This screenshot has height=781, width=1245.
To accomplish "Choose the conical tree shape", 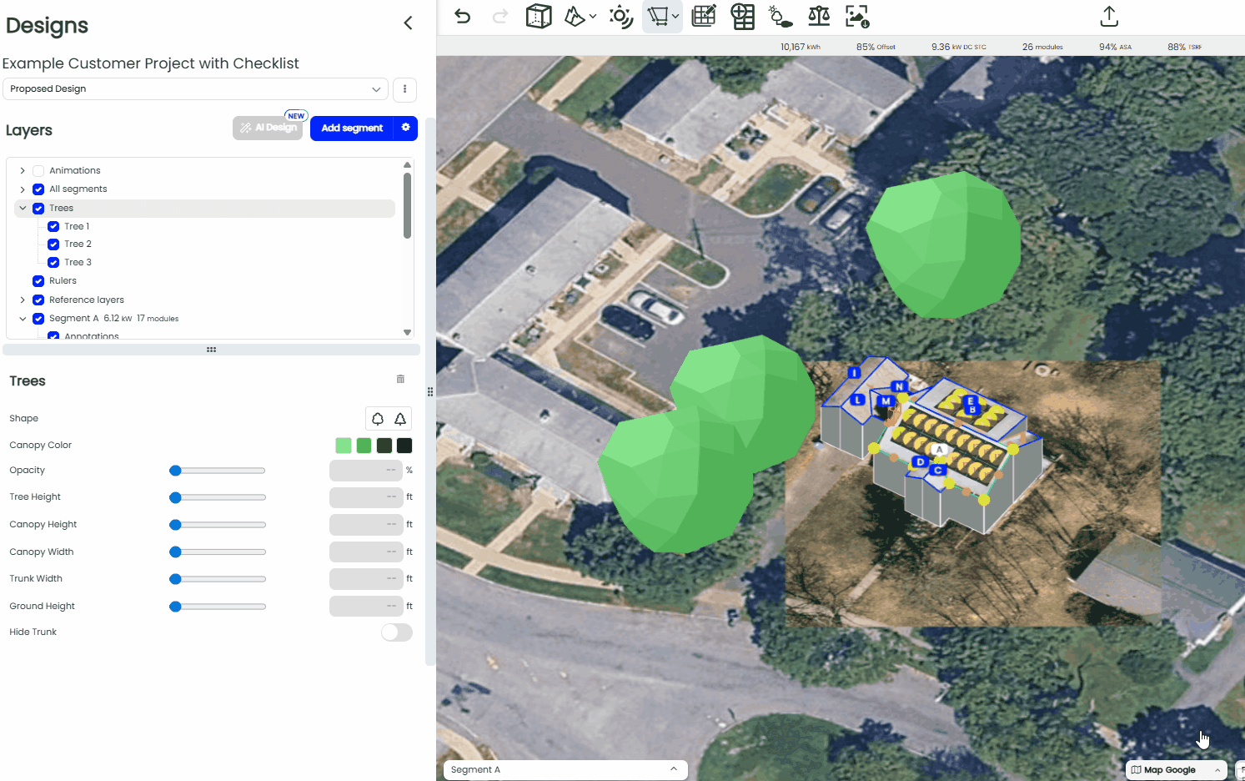I will pyautogui.click(x=400, y=419).
